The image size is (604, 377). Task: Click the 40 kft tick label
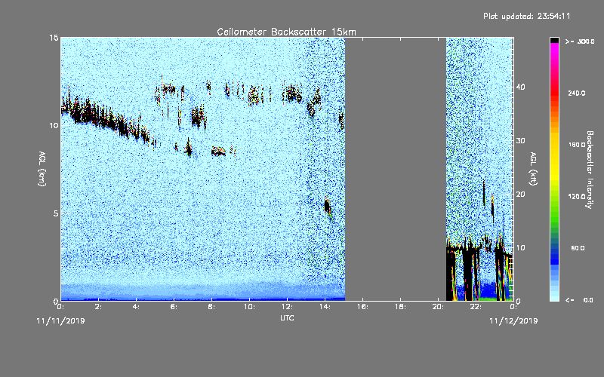click(x=520, y=87)
